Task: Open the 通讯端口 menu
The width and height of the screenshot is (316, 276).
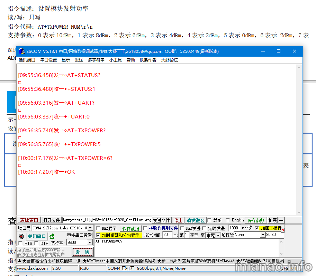Action: [x=27, y=60]
